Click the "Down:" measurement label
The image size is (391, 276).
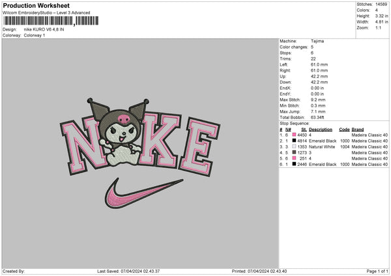tap(285, 82)
